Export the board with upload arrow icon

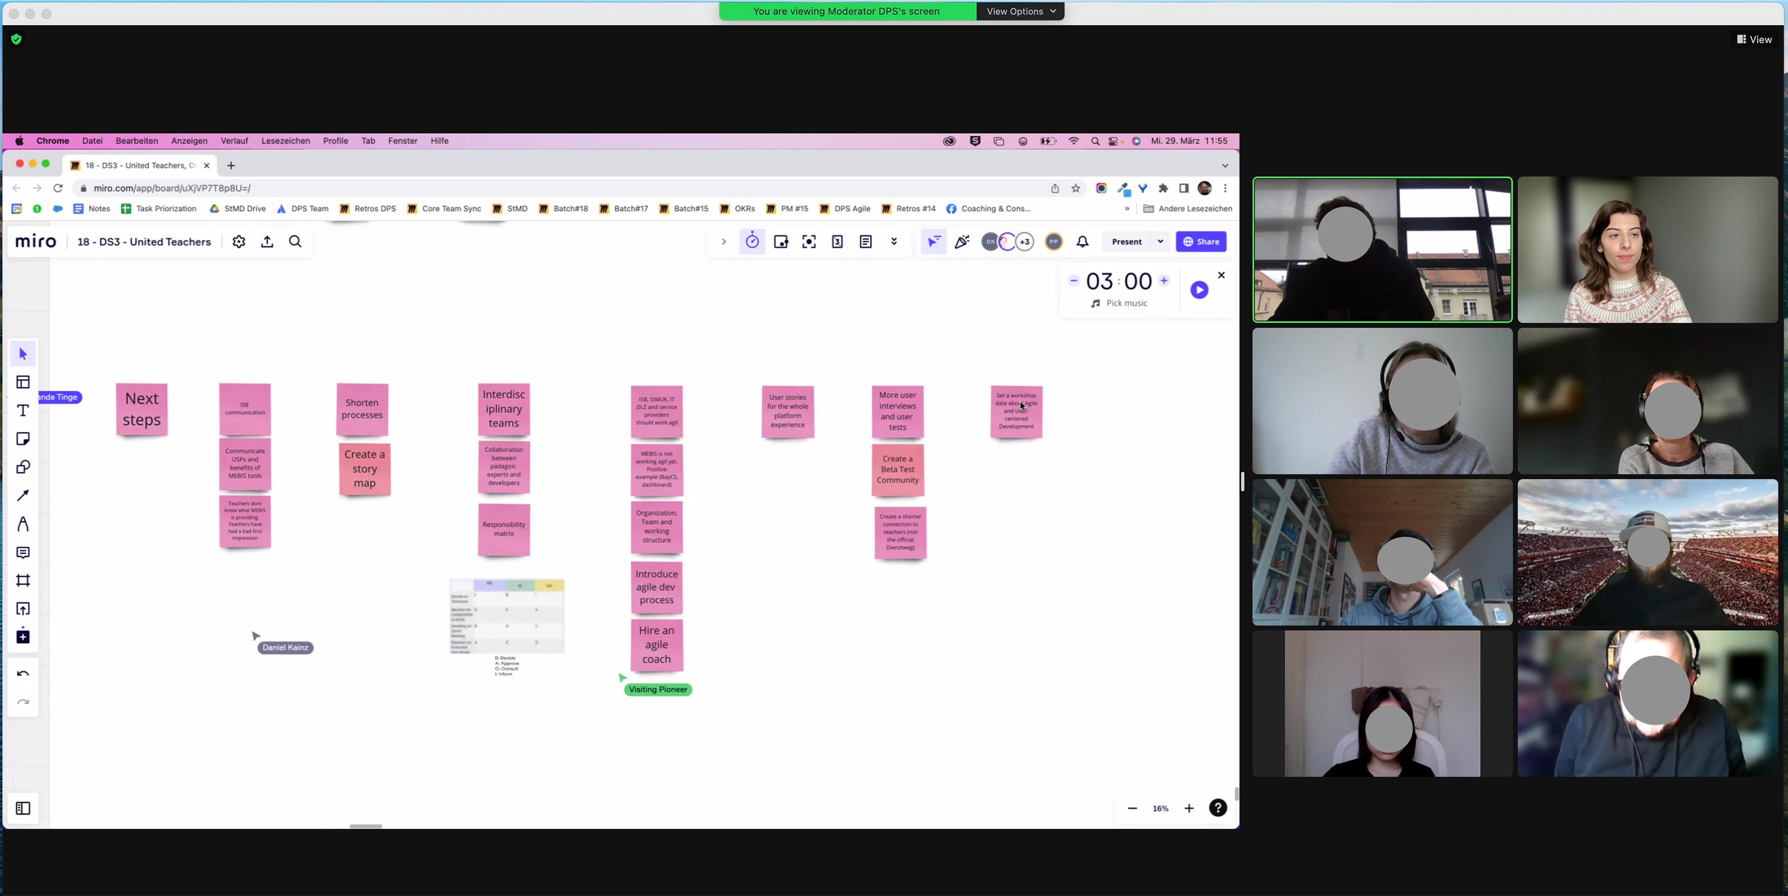pyautogui.click(x=267, y=242)
